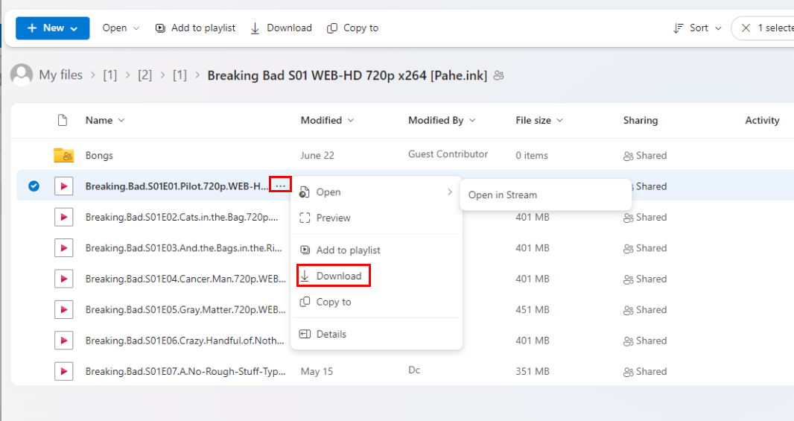Viewport: 794px width, 421px height.
Task: Open the S01E05 Gray Matter file
Action: 185,310
